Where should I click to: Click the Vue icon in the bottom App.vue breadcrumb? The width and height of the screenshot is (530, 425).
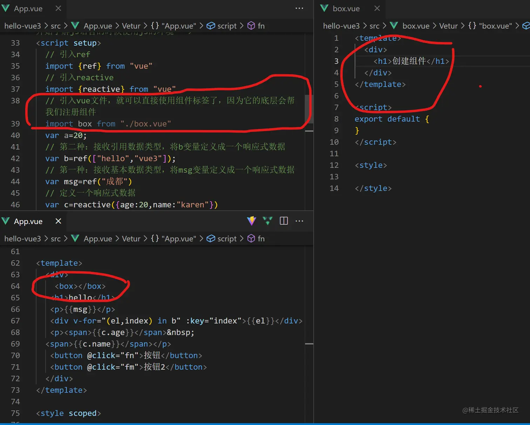click(75, 238)
